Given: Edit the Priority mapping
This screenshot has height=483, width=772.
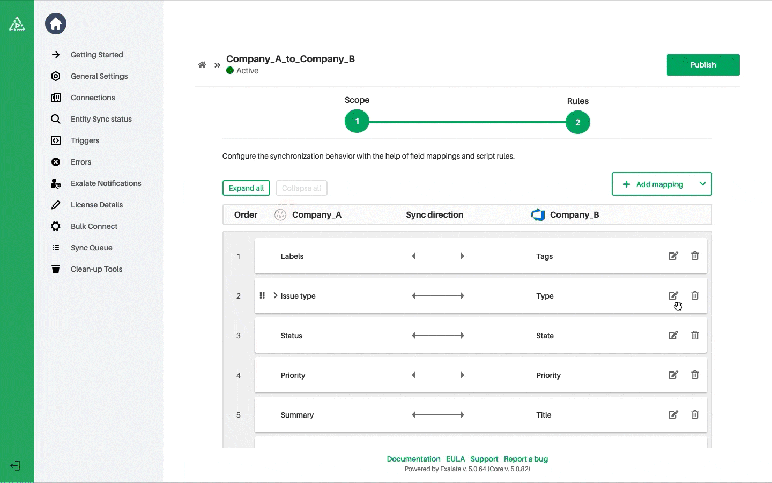Looking at the screenshot, I should [x=673, y=375].
